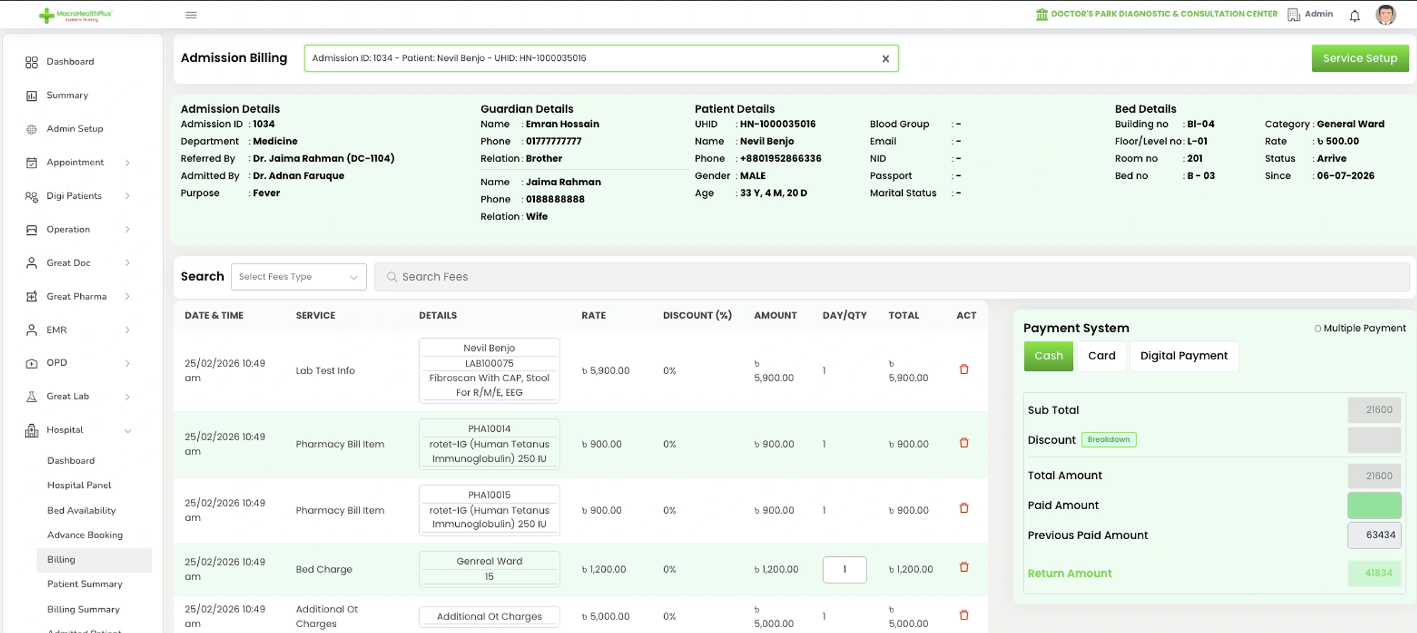Click the Appointment calendar icon

(x=31, y=163)
